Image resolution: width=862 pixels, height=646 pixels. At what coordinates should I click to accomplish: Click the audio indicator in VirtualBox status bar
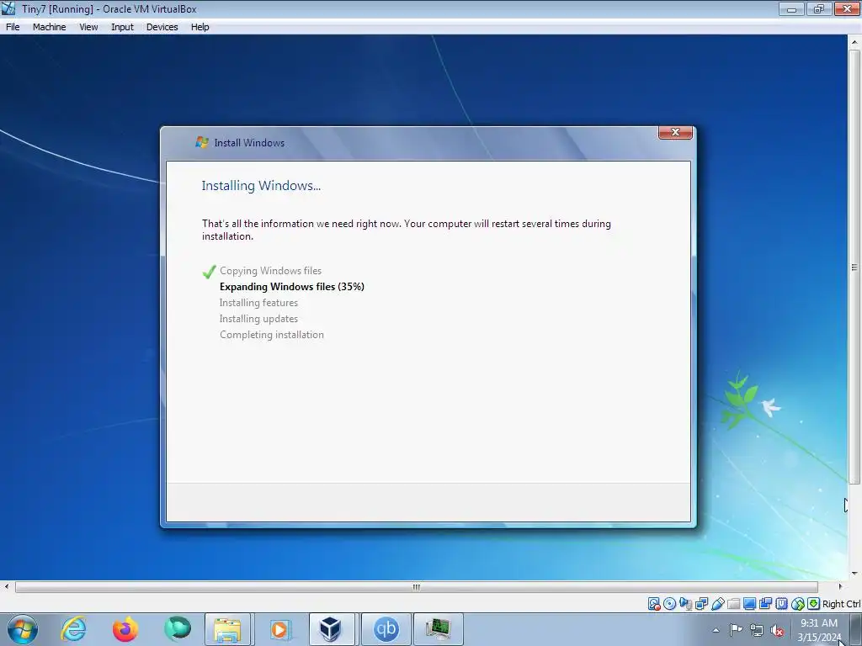click(x=685, y=604)
